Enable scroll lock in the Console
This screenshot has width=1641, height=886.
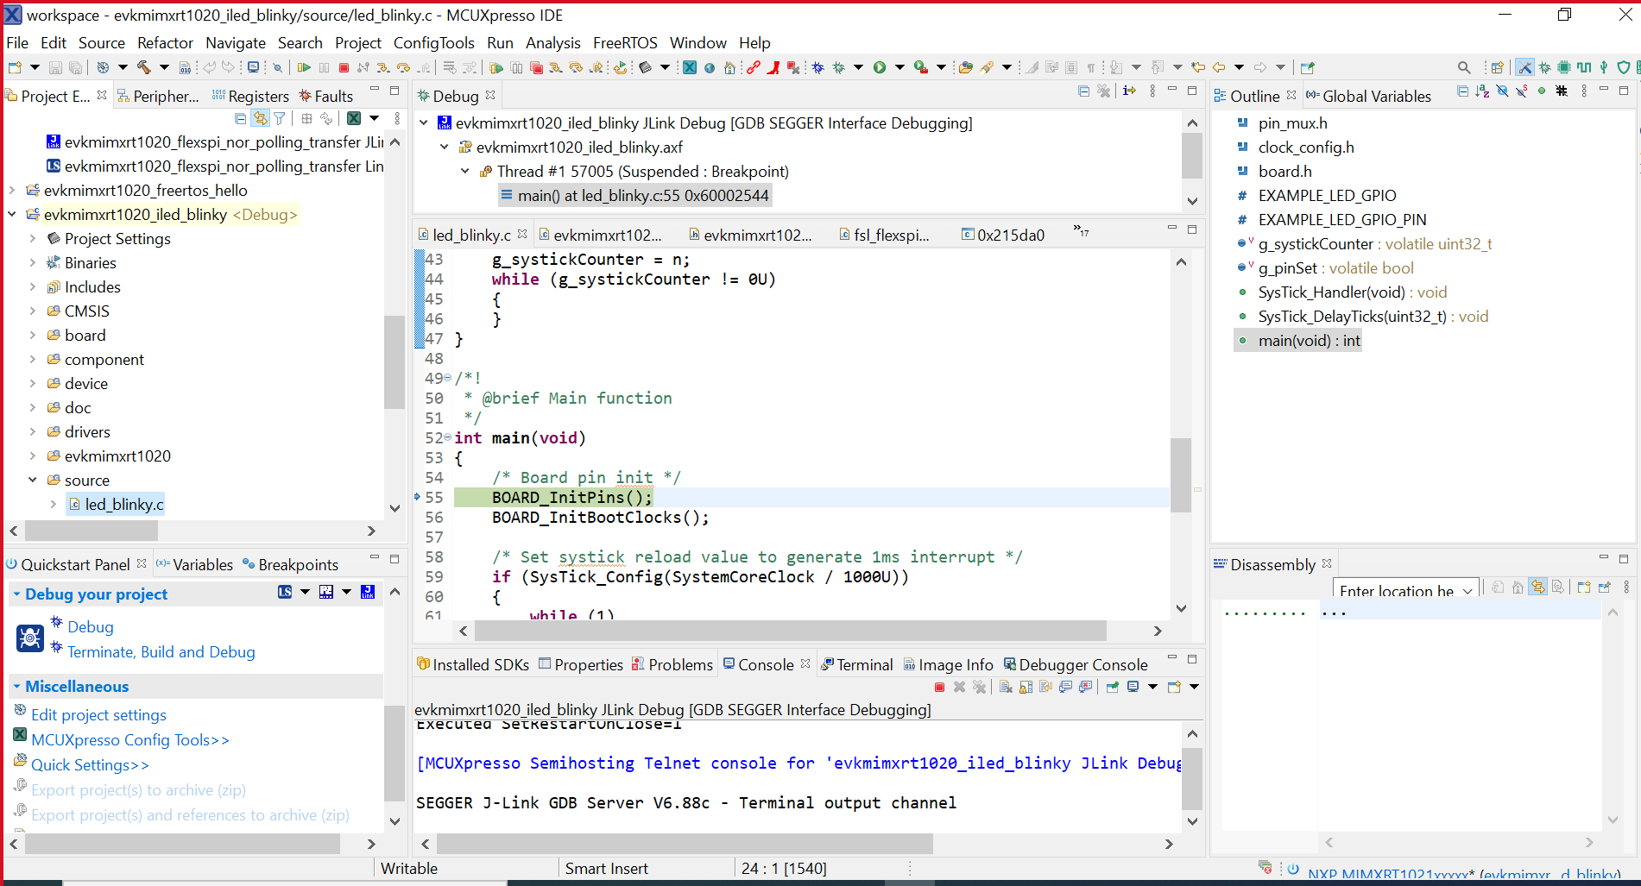point(1026,686)
